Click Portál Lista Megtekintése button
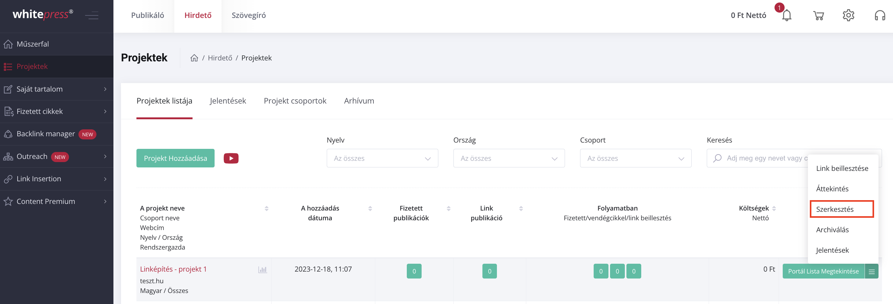Image resolution: width=893 pixels, height=304 pixels. click(823, 271)
